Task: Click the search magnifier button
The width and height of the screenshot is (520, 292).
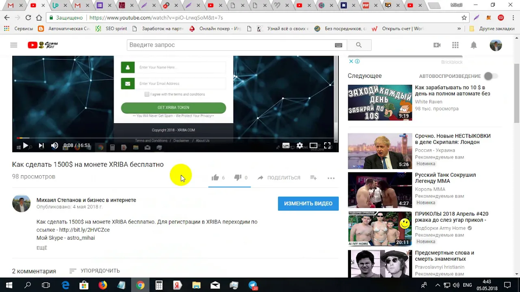Action: pos(359,45)
